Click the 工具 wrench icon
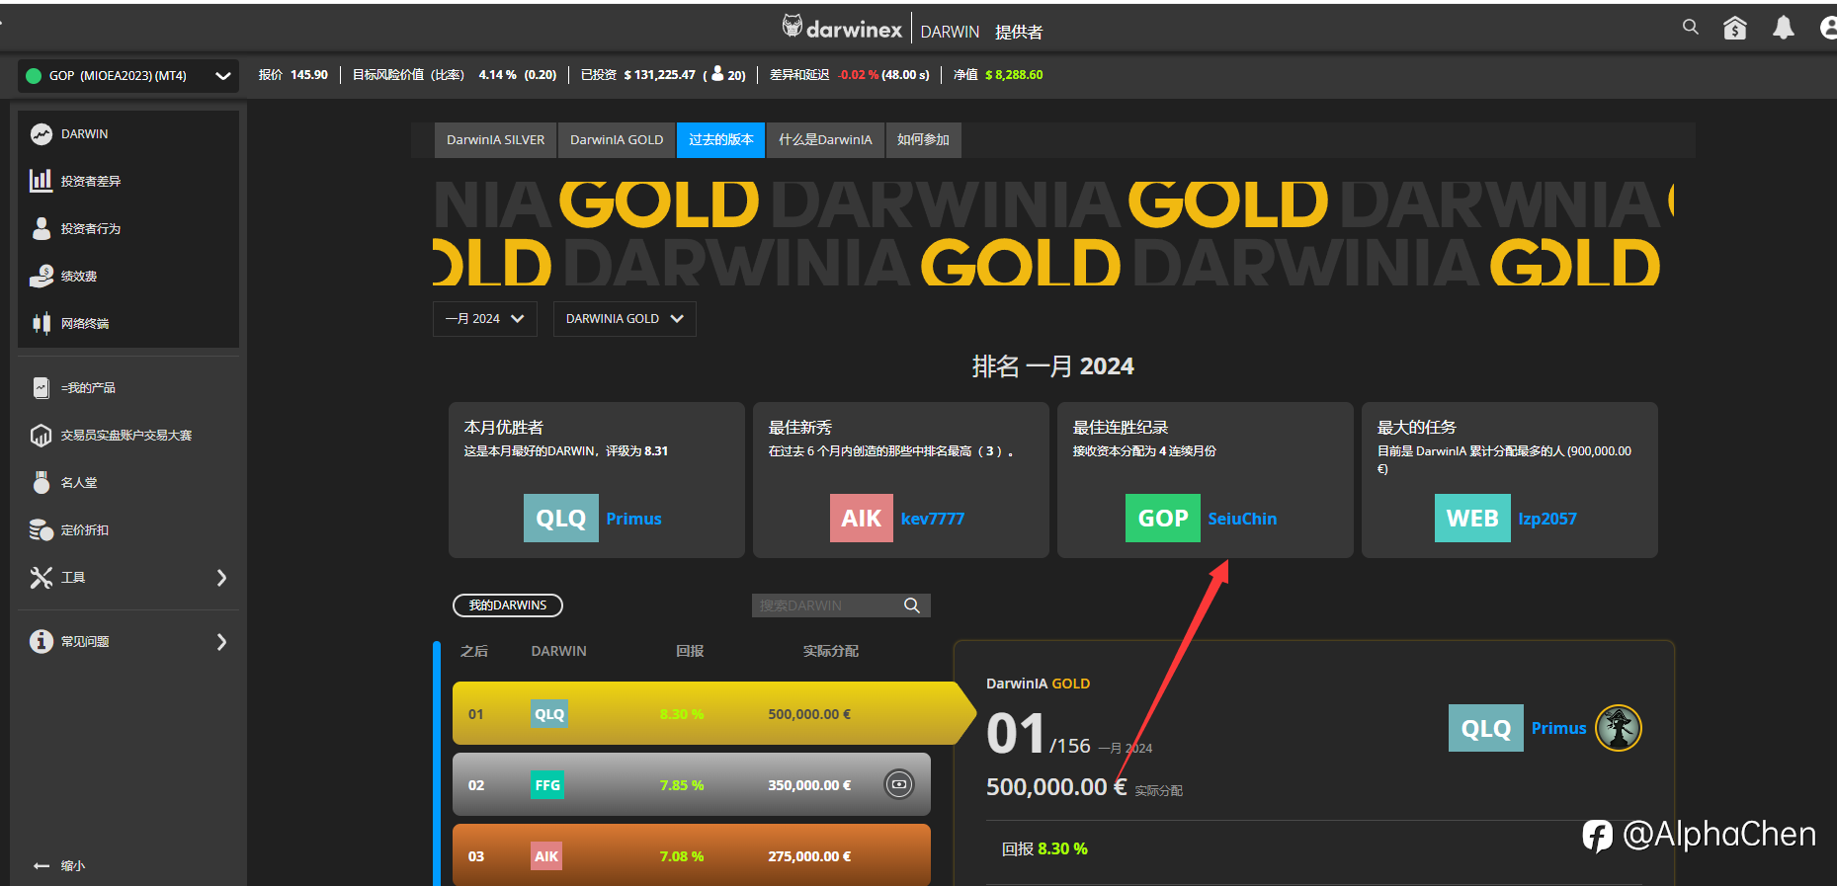The width and height of the screenshot is (1837, 886). [x=41, y=577]
